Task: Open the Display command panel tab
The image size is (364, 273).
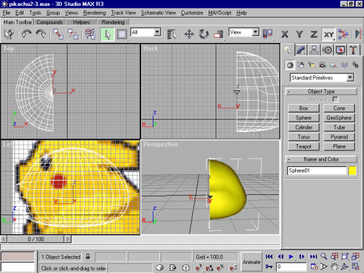Action: pos(341,50)
